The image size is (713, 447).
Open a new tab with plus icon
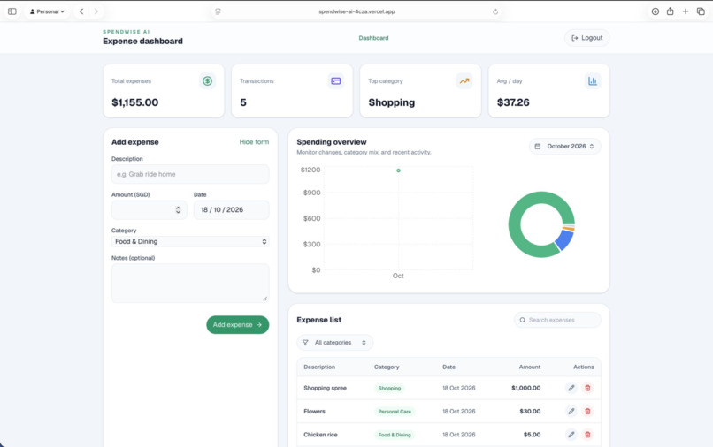coord(686,11)
